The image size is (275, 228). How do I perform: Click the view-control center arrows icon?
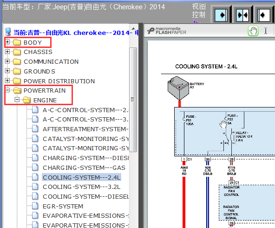[242, 15]
